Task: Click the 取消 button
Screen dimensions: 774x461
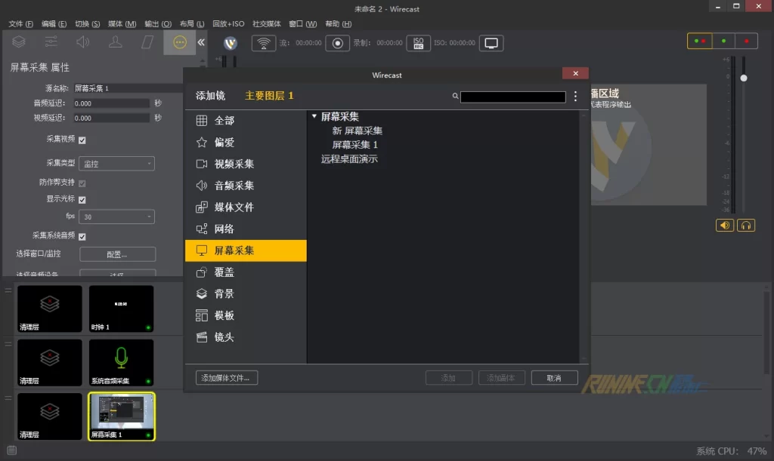Action: 554,378
